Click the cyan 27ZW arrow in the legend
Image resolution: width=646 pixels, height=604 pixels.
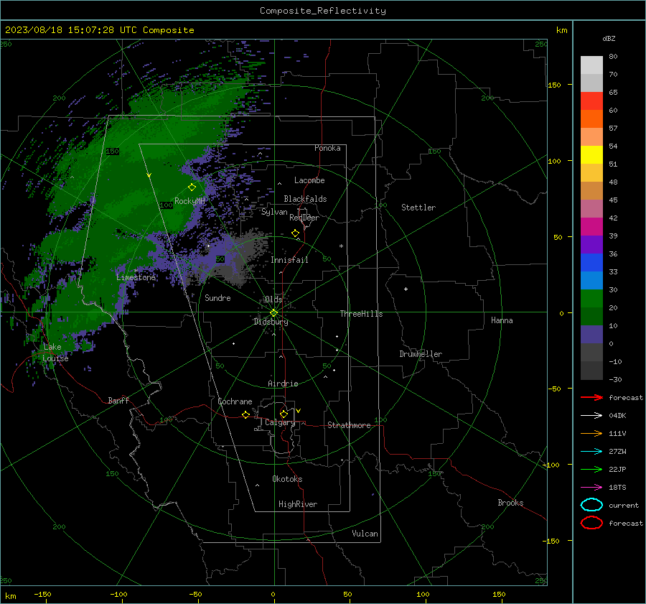591,452
